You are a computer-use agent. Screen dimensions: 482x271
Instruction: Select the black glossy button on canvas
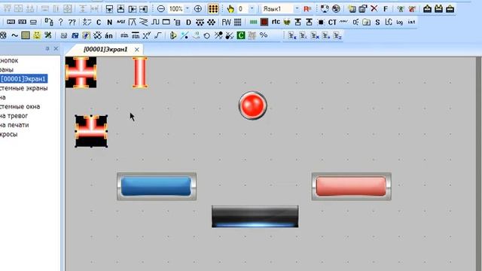click(255, 217)
